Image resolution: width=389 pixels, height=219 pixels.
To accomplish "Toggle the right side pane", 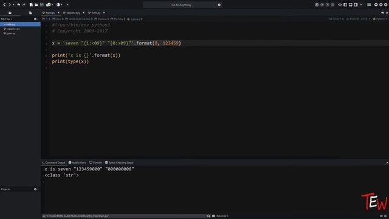I will pos(356,5).
